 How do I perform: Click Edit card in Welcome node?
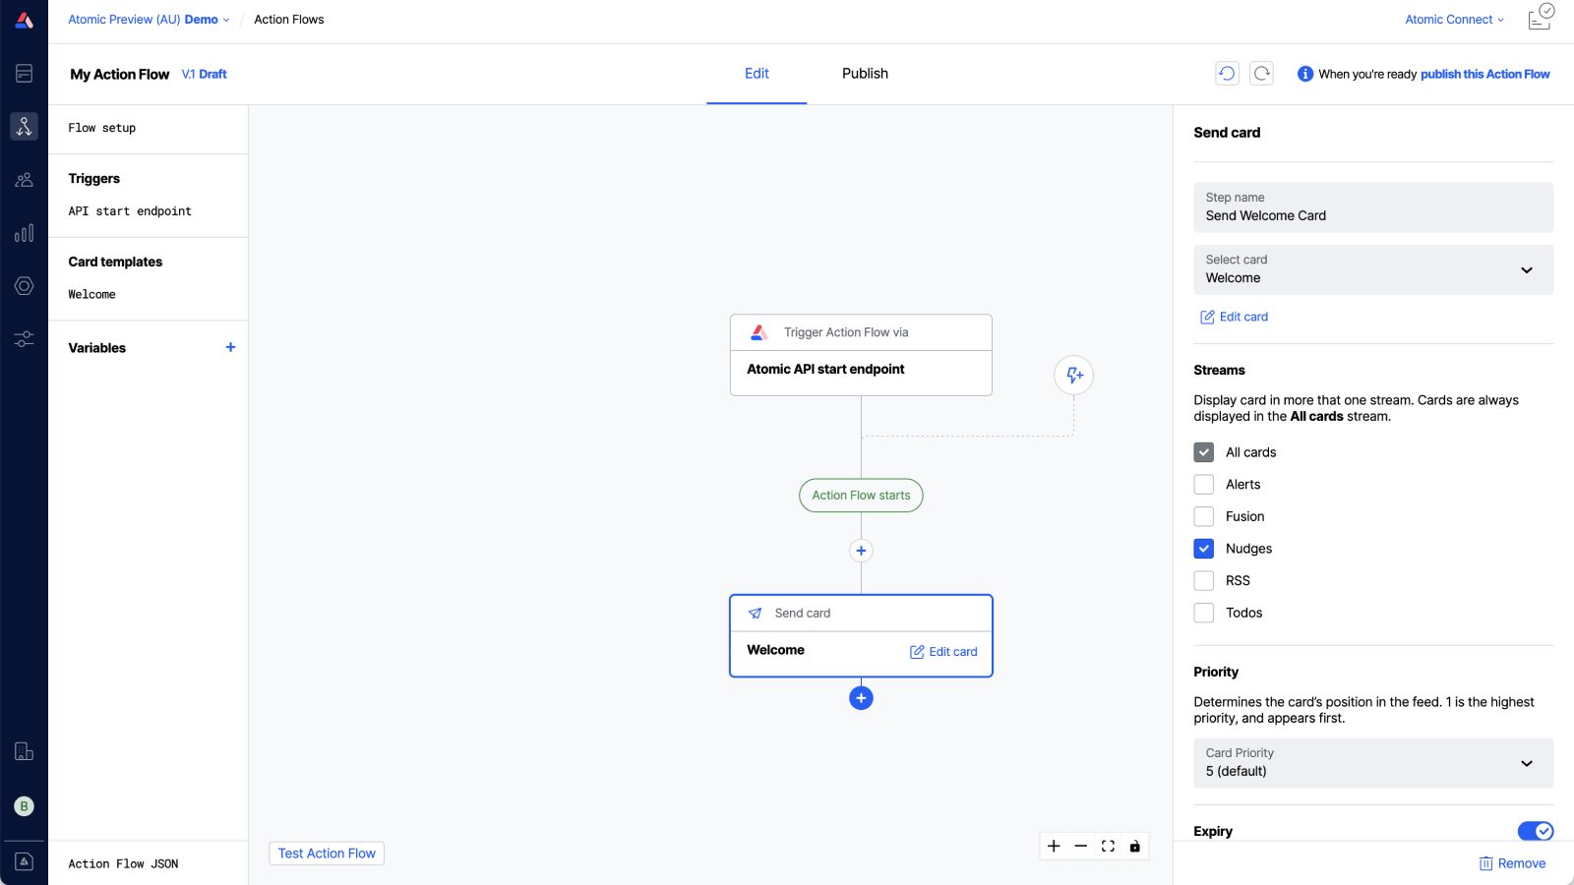[x=943, y=652]
